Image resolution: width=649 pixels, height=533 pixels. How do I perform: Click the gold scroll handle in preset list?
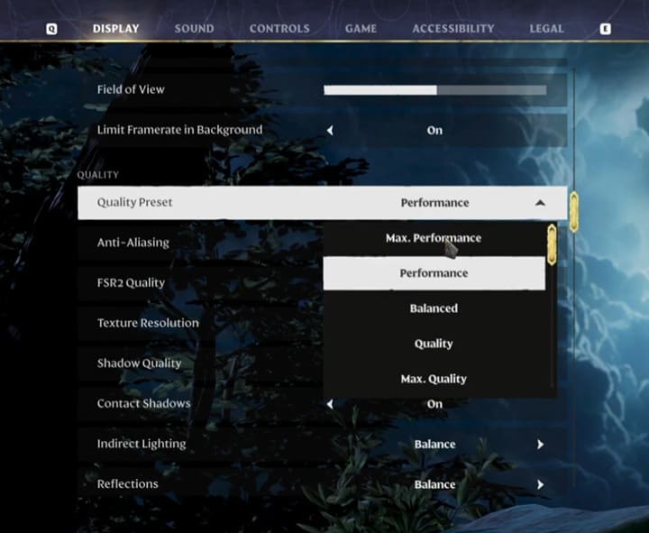click(552, 244)
